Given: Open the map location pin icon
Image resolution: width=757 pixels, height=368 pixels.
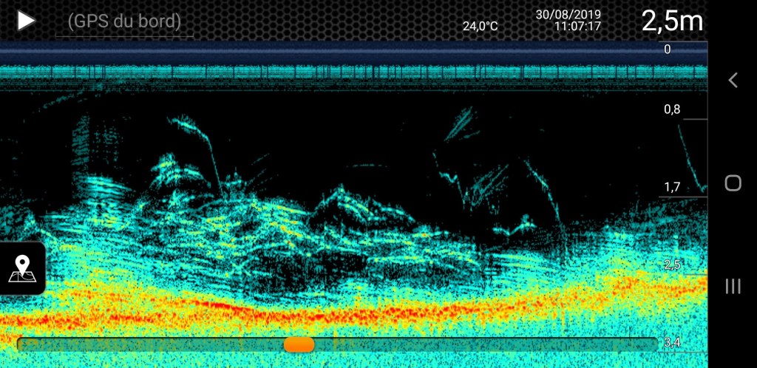Looking at the screenshot, I should [22, 269].
